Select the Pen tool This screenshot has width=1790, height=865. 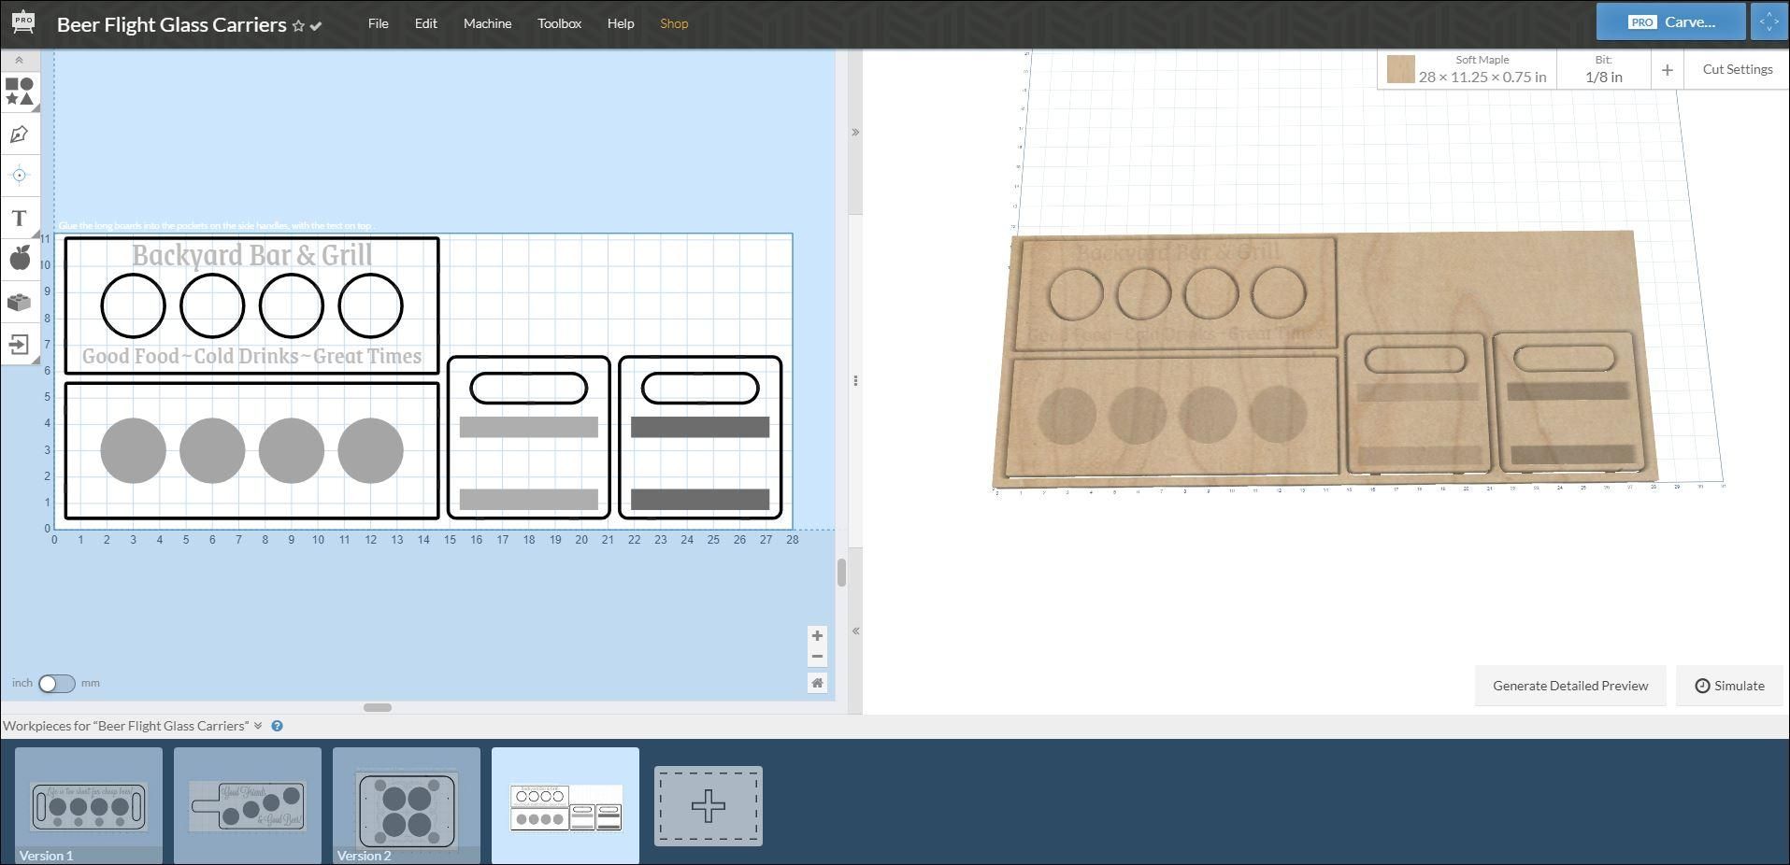coord(20,135)
